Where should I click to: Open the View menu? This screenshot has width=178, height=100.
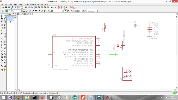click(x=15, y=4)
